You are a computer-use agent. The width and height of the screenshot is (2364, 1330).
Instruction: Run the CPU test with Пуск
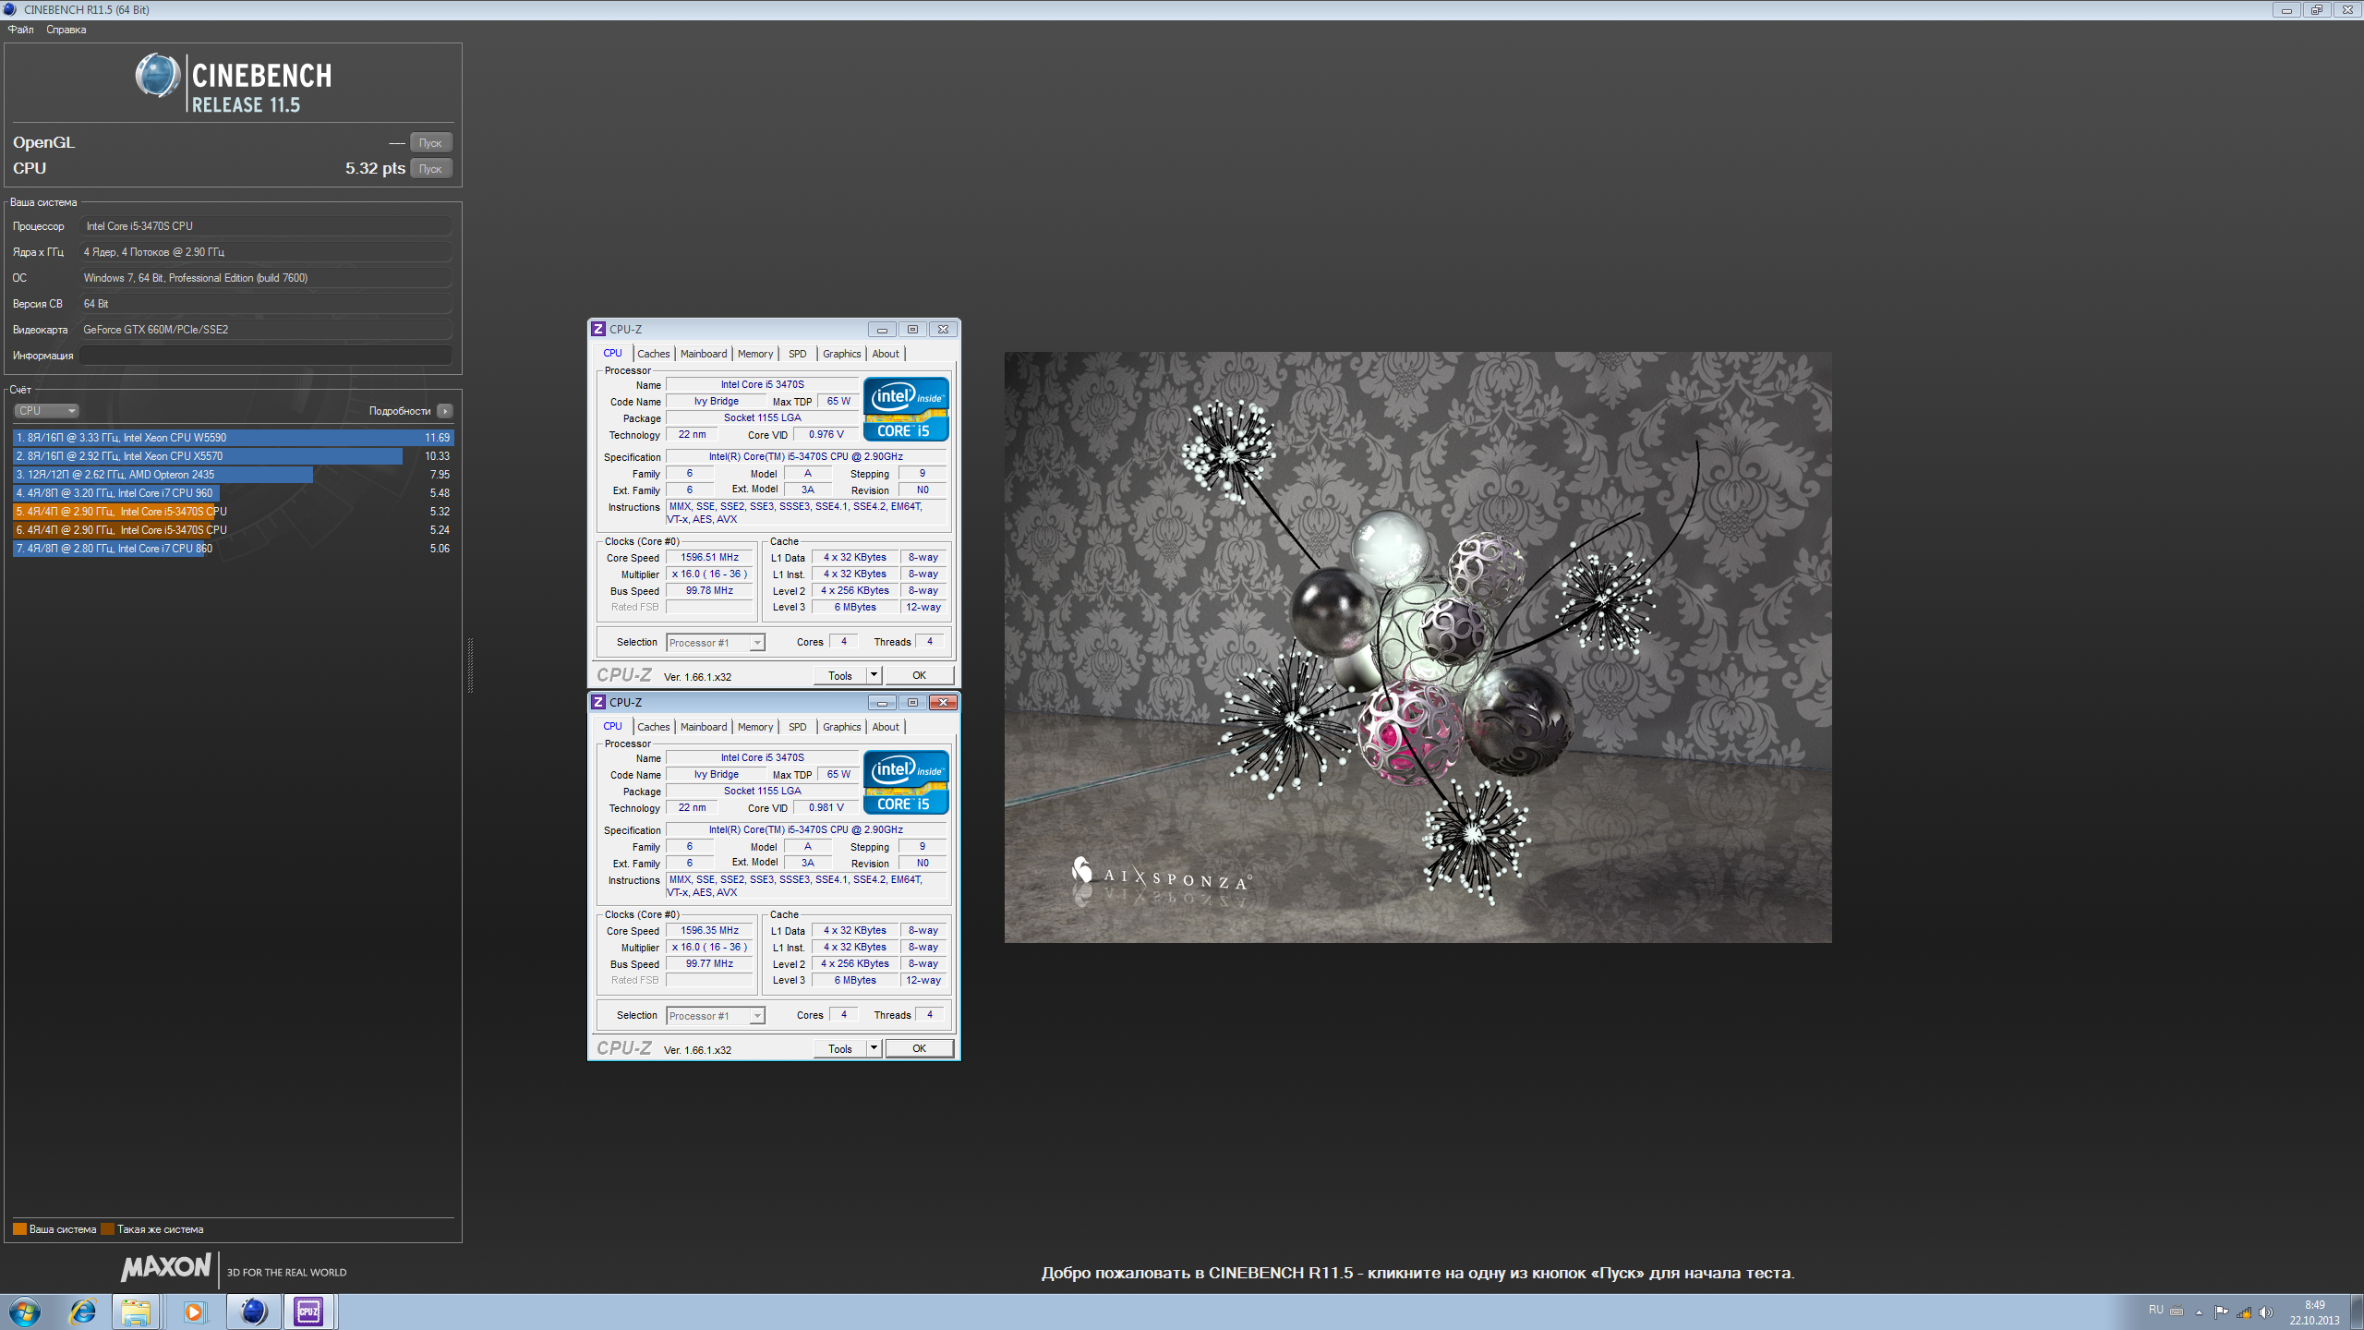pyautogui.click(x=430, y=168)
